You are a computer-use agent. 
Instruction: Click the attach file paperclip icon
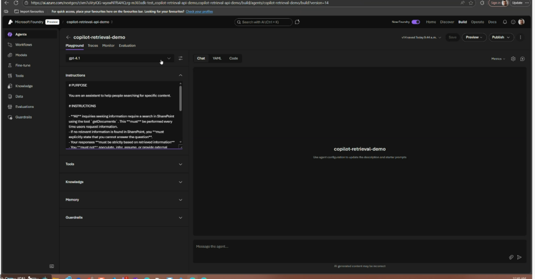(511, 257)
